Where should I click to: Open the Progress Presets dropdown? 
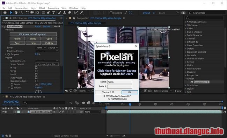[47, 51]
